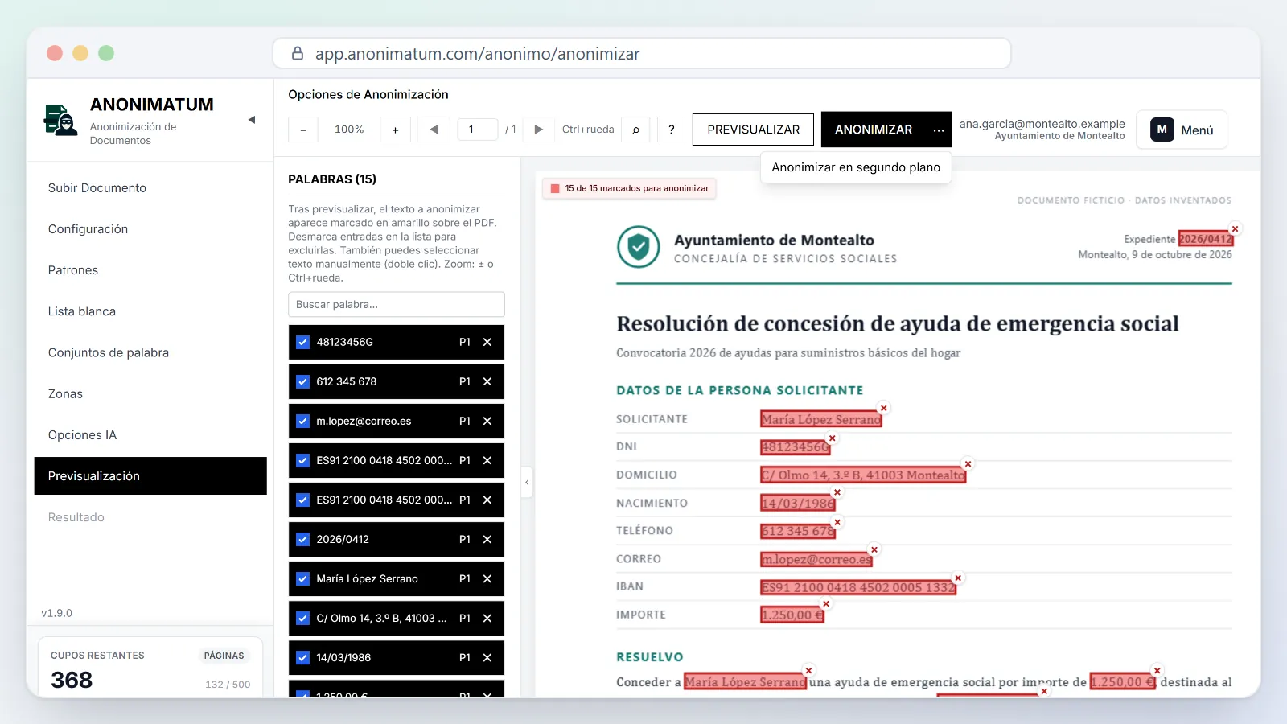Remove 2026/0412 from the word list

coord(487,539)
